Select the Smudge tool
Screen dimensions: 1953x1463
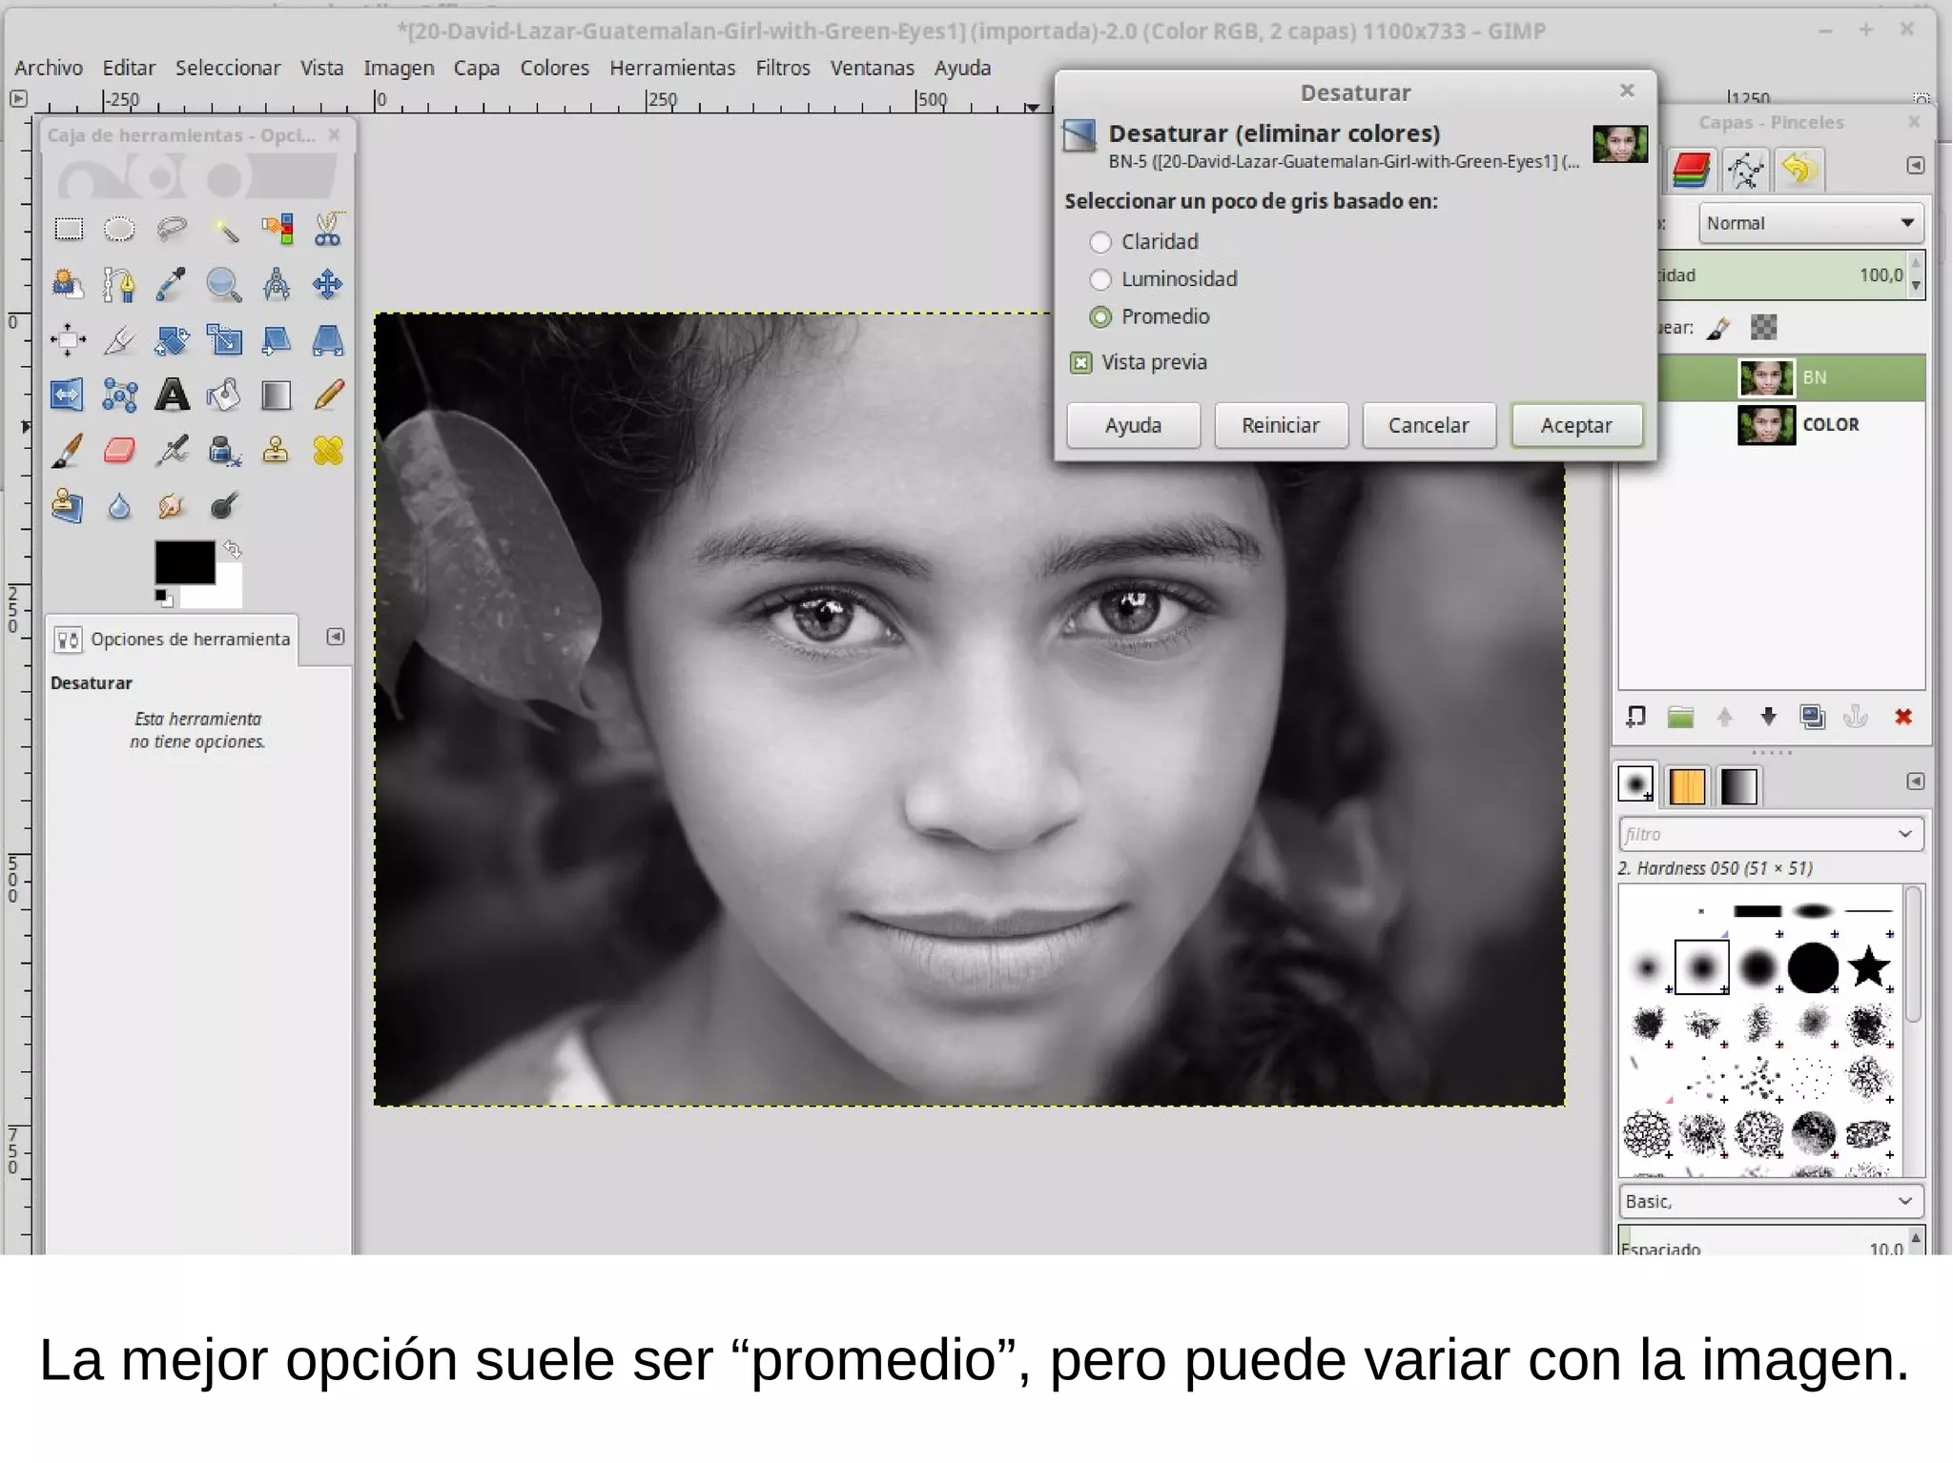tap(172, 506)
